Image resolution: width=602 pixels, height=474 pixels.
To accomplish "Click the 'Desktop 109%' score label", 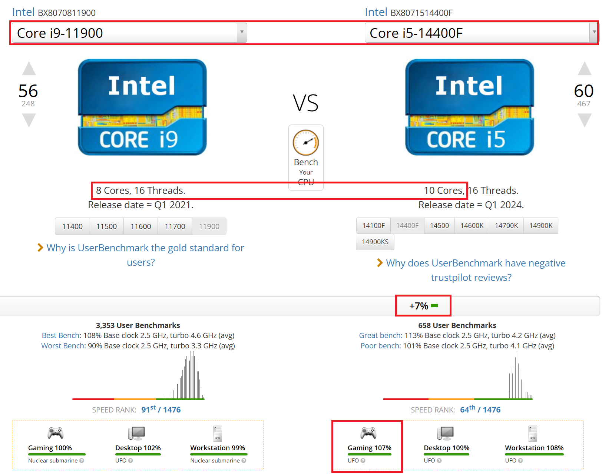I will pos(447,448).
